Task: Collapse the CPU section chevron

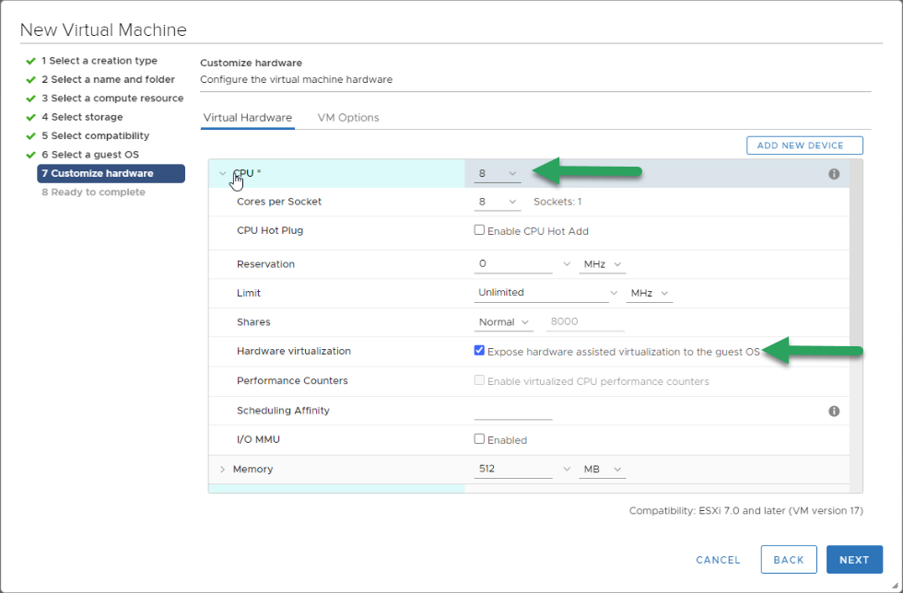Action: (x=222, y=173)
